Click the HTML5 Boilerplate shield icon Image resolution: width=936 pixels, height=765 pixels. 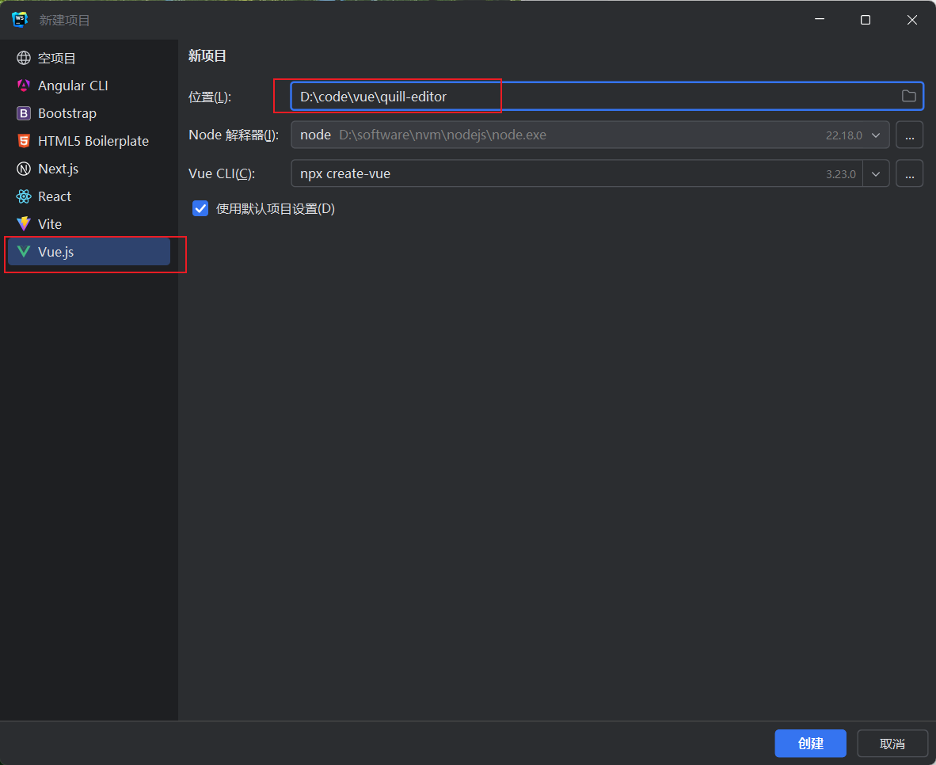[24, 141]
